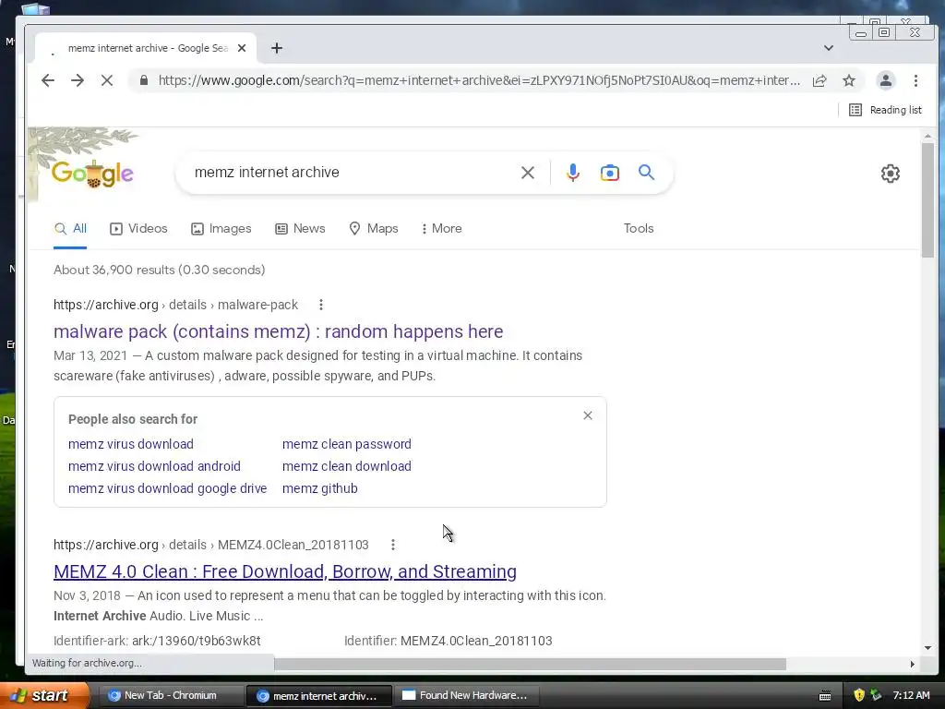This screenshot has height=709, width=945.
Task: Open the profile avatar button
Action: (885, 81)
